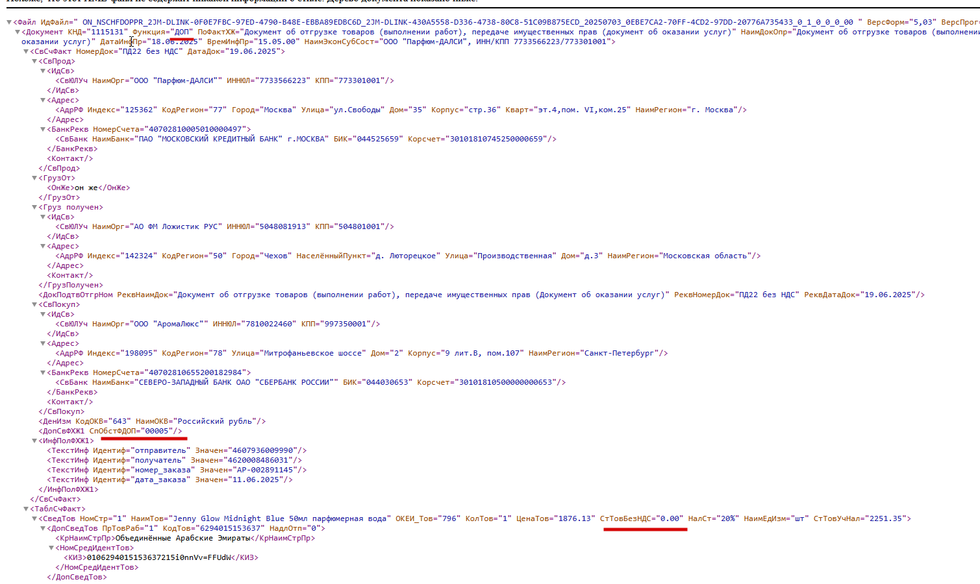Viewport: 980px width, 584px height.
Task: Click ИННЮЛ="7733566223" seller tax number
Action: (268, 80)
